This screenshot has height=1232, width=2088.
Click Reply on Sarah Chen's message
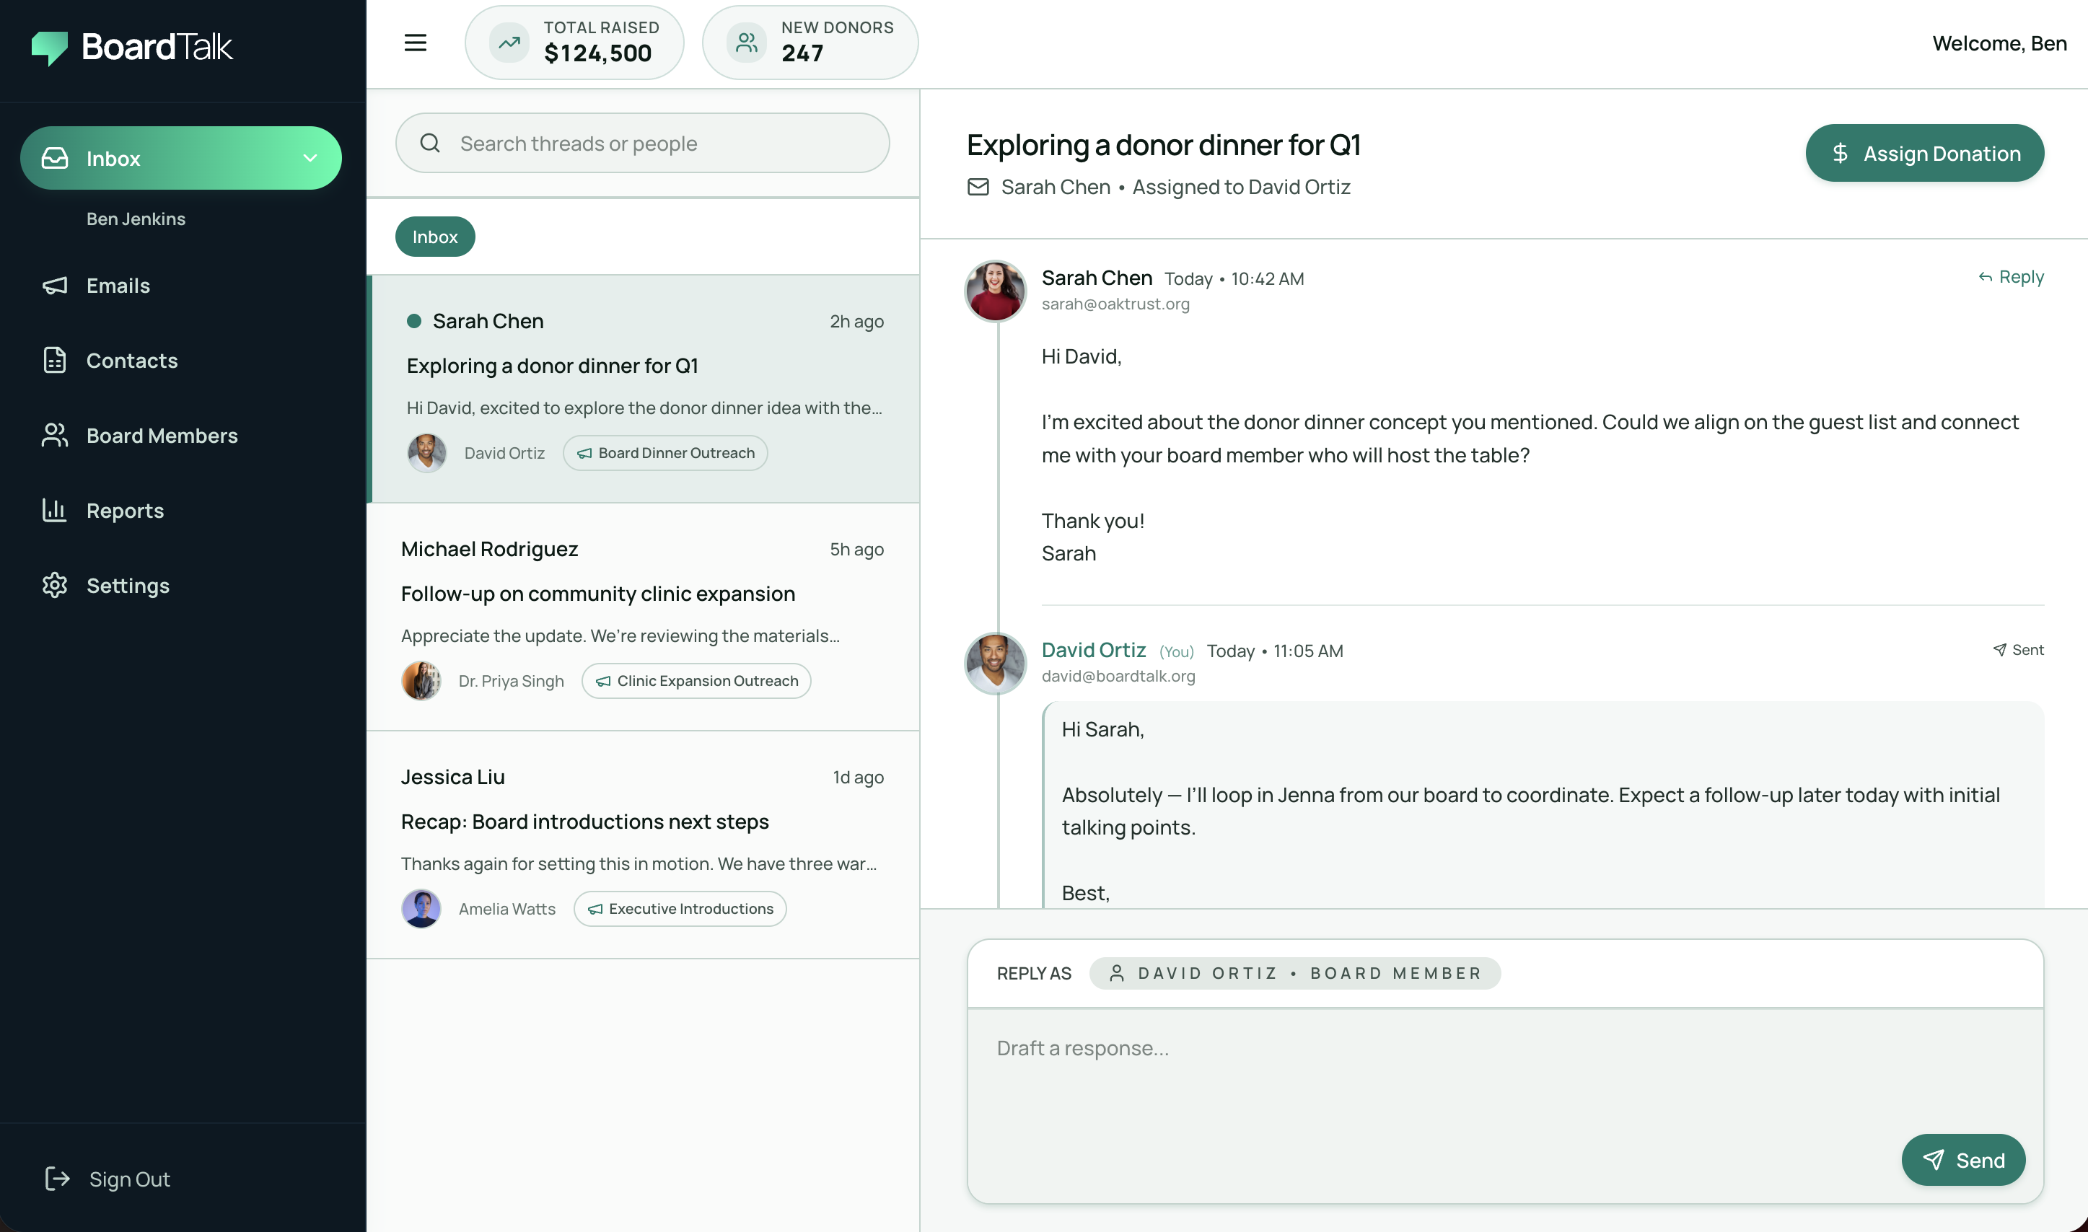2010,276
